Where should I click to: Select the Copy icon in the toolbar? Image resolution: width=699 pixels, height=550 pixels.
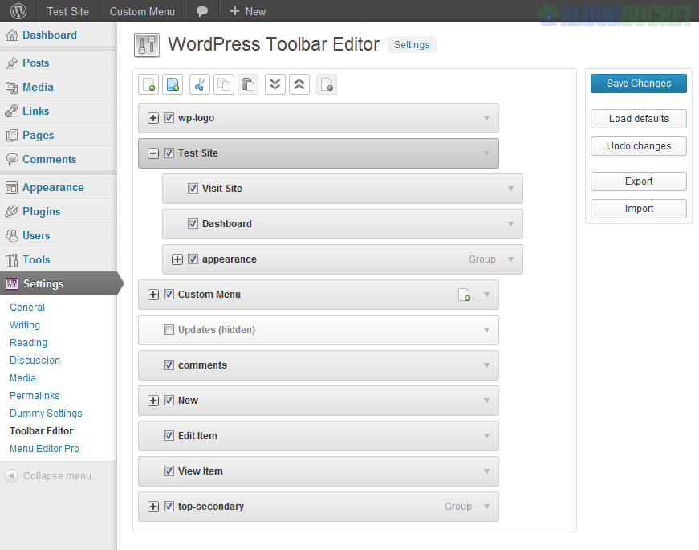[224, 84]
